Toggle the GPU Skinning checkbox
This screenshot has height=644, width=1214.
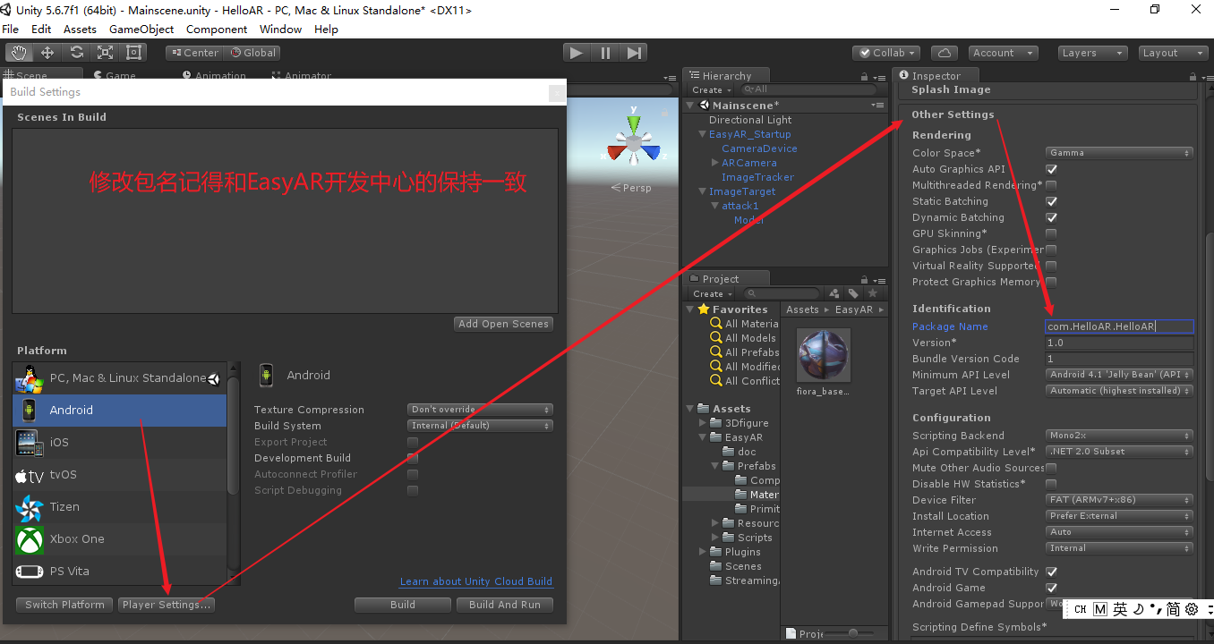1052,233
